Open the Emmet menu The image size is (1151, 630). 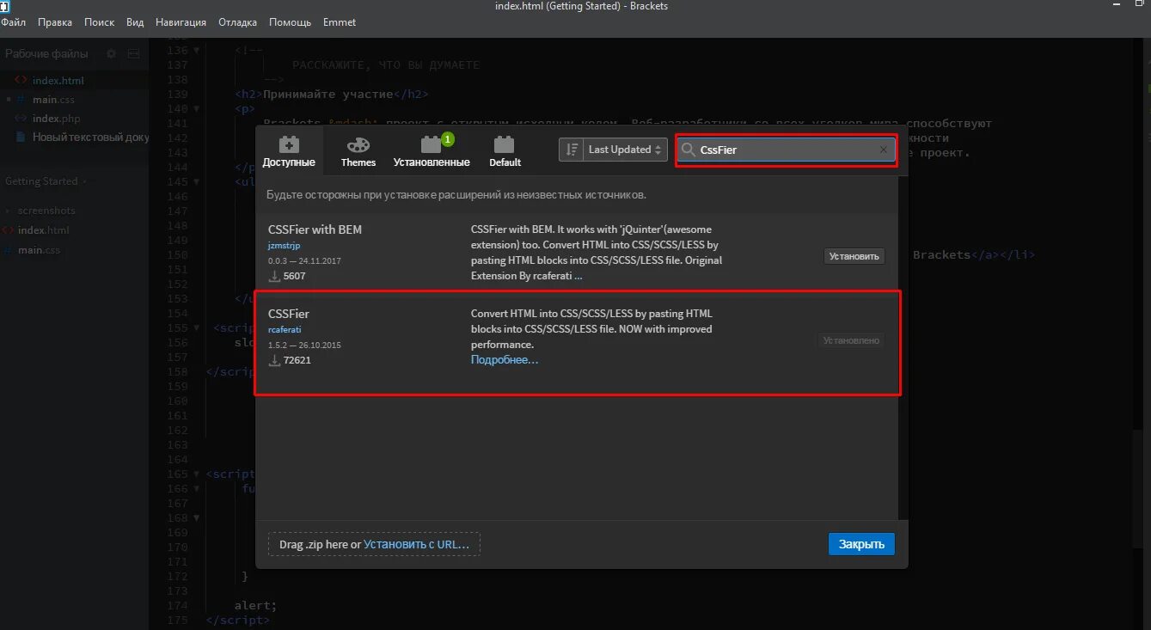pos(340,22)
